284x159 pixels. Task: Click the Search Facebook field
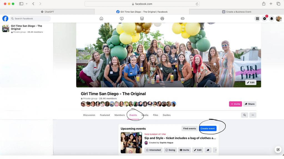30,19
